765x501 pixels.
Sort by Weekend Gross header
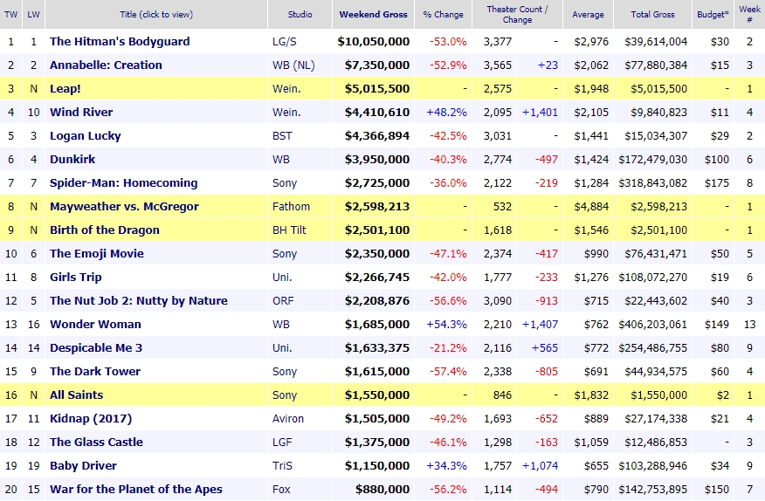(x=373, y=14)
